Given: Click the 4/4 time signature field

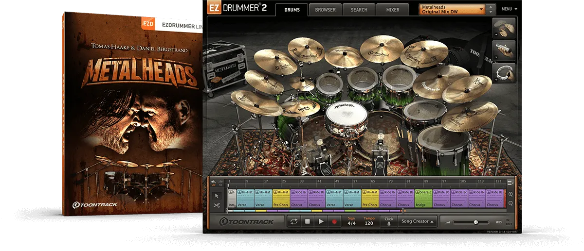Looking at the screenshot, I should coord(351,222).
